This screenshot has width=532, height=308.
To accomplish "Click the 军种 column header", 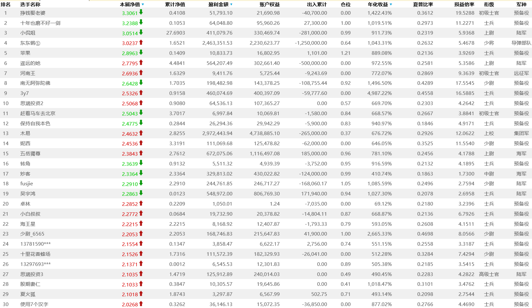I will click(522, 5).
